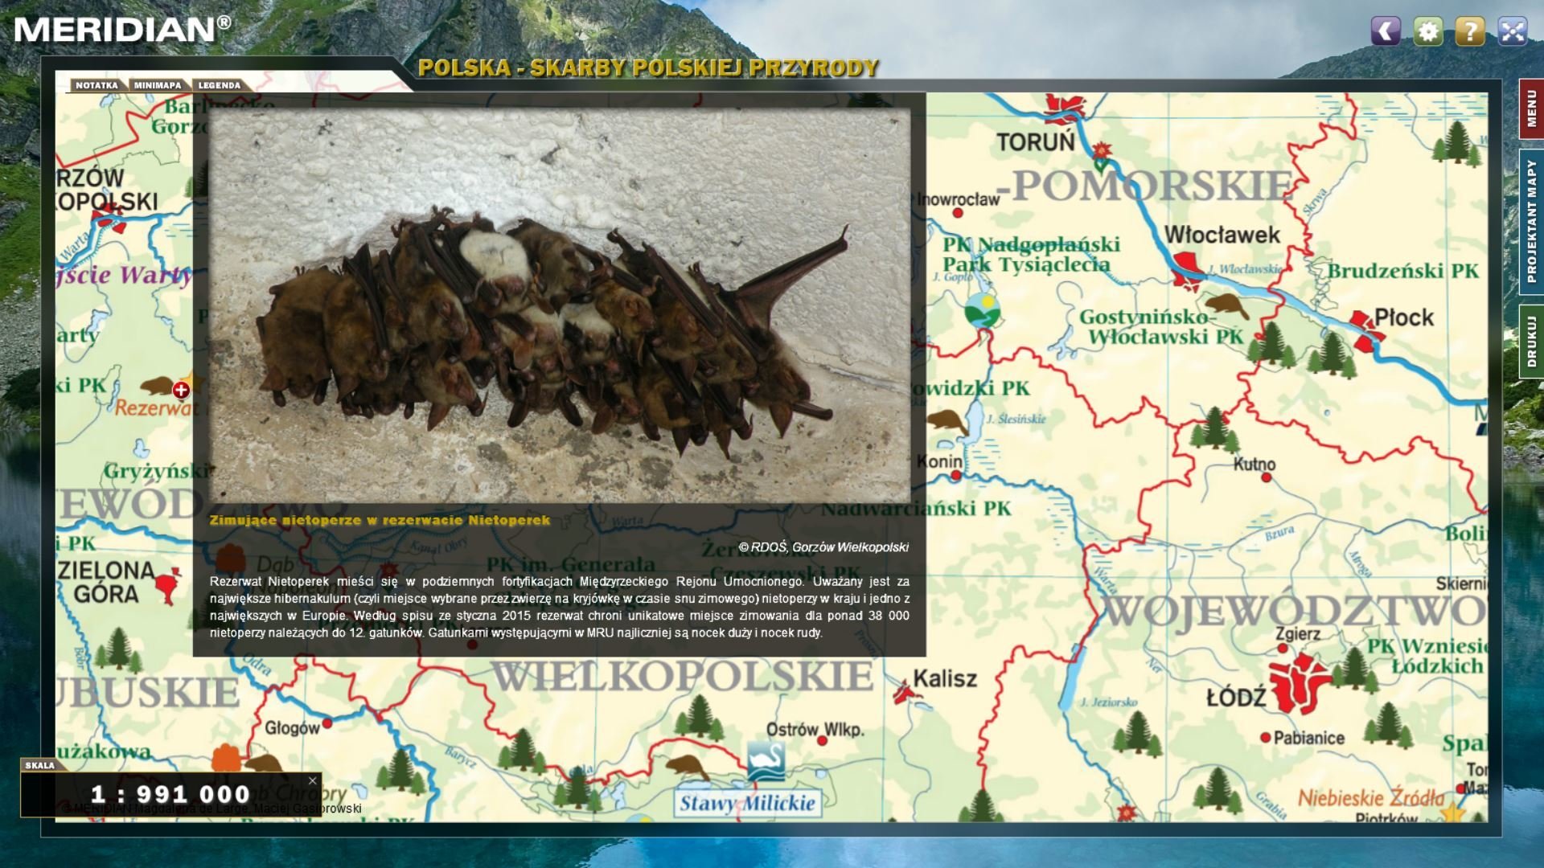Image resolution: width=1544 pixels, height=868 pixels.
Task: Click the beaver icon next to J. Ślesińskie
Action: (x=947, y=420)
